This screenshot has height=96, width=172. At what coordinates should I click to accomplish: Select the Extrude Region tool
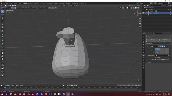(2, 37)
